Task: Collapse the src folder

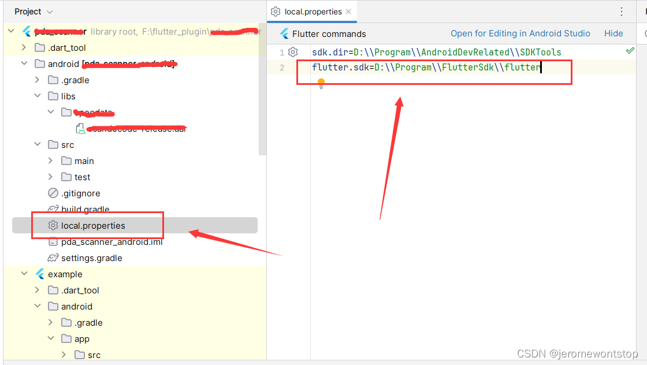Action: pos(37,144)
